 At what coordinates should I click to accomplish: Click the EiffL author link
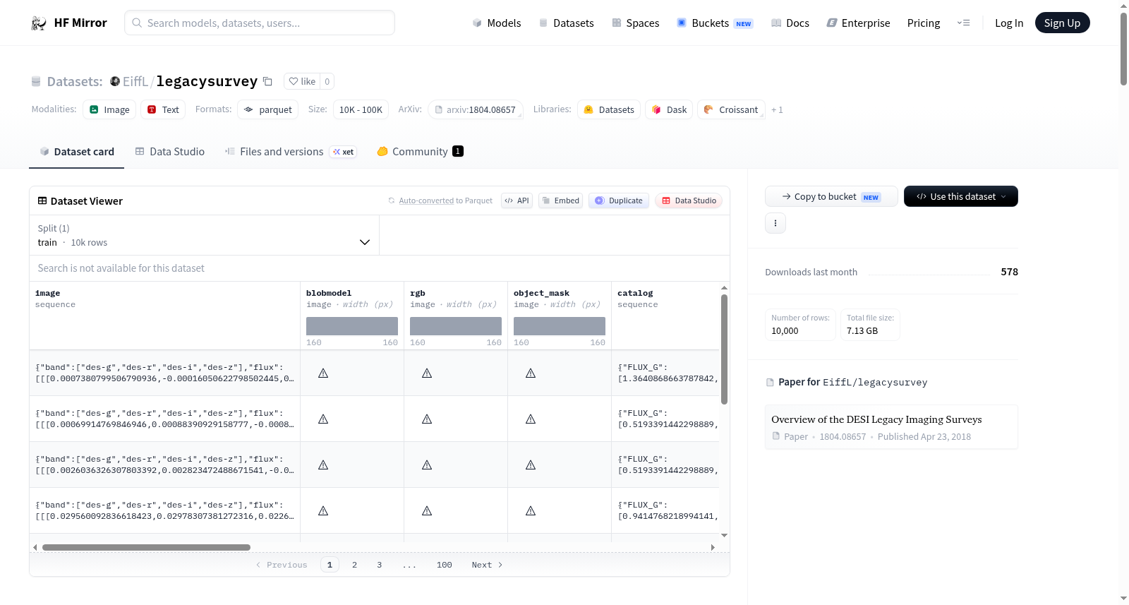(x=135, y=81)
